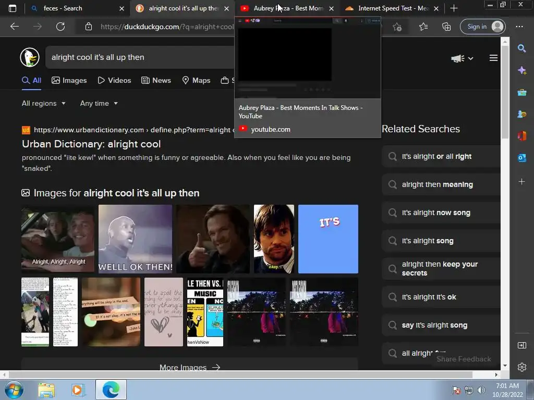The image size is (534, 400).
Task: Open the Windows Start menu
Action: click(14, 390)
